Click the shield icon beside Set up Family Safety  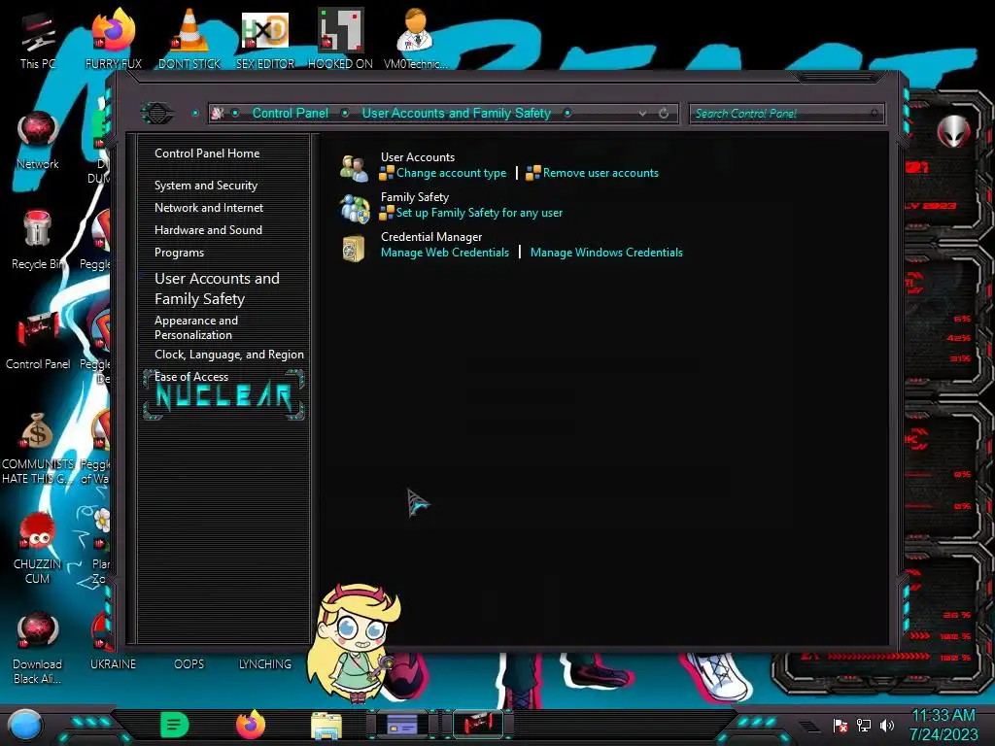click(387, 213)
